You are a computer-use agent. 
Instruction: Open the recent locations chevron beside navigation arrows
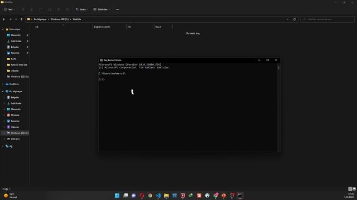[16, 19]
